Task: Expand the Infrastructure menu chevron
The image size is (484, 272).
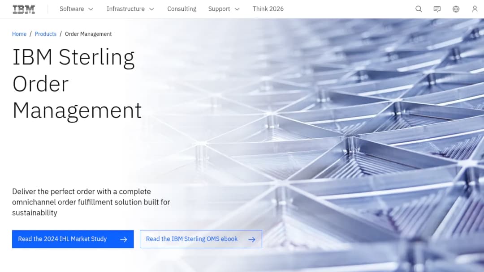Action: [151, 9]
